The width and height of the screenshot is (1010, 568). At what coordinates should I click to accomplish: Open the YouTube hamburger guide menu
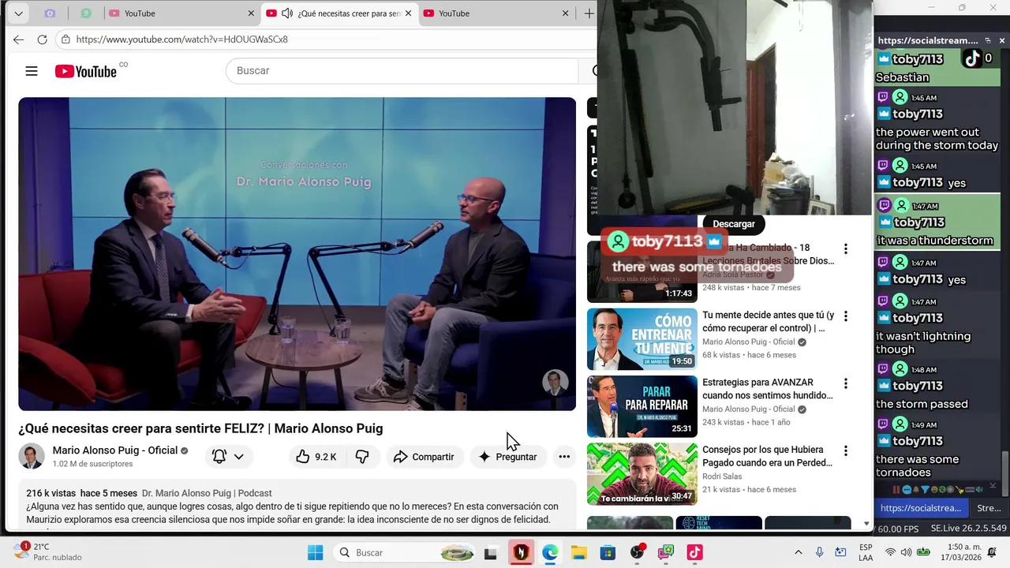pos(32,71)
